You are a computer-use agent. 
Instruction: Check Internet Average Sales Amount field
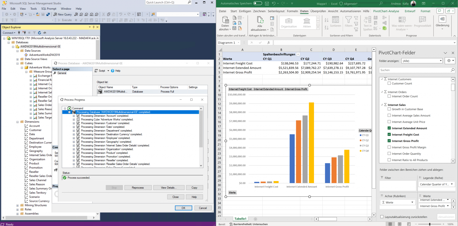point(389,115)
